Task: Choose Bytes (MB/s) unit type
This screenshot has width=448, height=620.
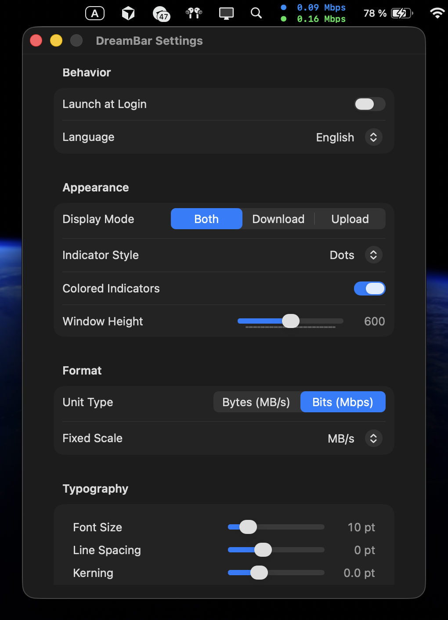Action: coord(257,402)
